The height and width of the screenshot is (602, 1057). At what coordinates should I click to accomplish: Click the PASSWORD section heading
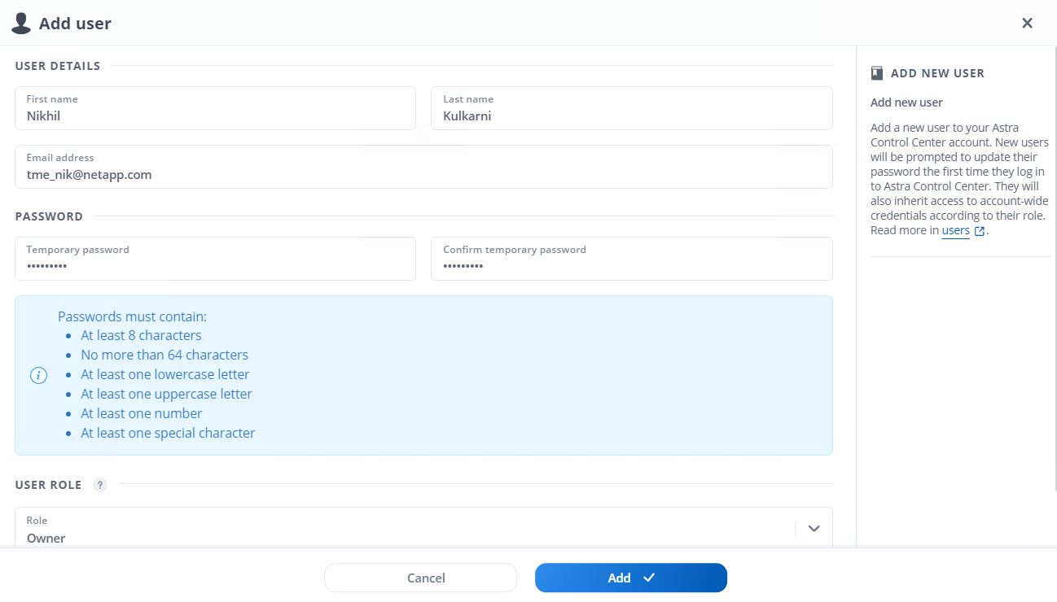[49, 216]
